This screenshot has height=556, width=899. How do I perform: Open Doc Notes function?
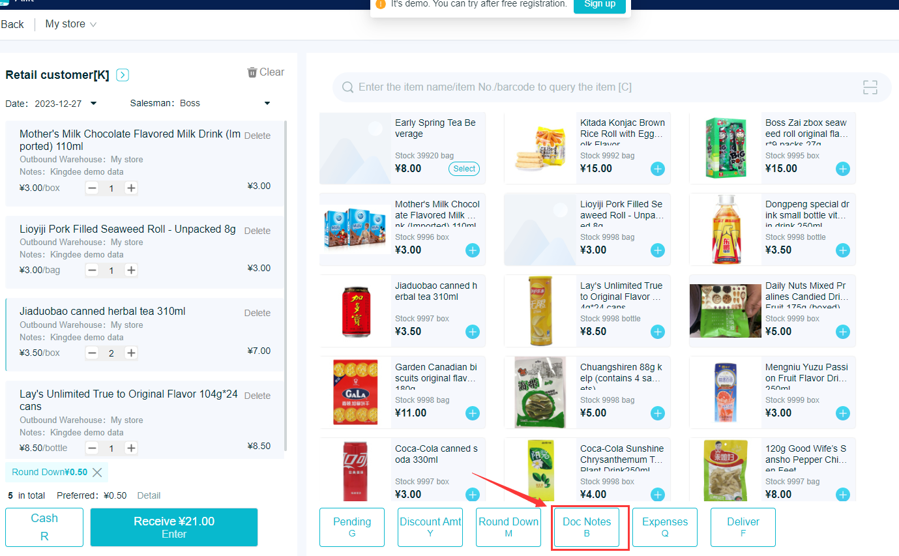(x=587, y=527)
